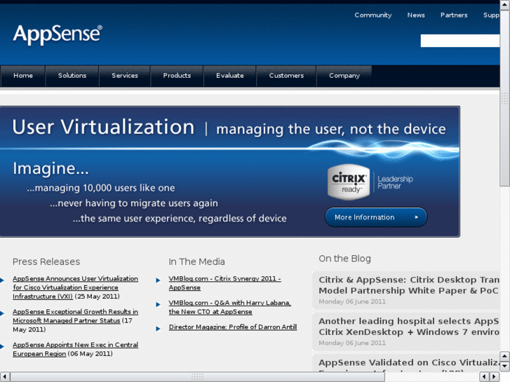This screenshot has width=510, height=382.
Task: Expand the Company menu item
Action: (344, 76)
